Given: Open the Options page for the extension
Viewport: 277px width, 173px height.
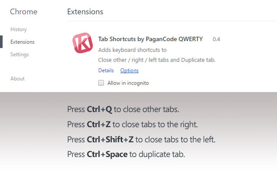Looking at the screenshot, I should (x=129, y=71).
